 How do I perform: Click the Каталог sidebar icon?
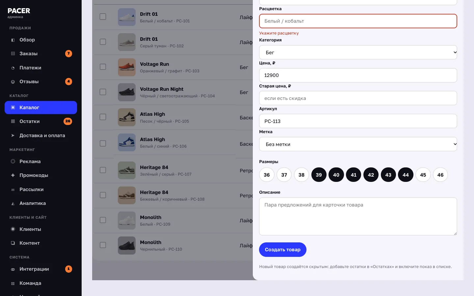pos(13,108)
